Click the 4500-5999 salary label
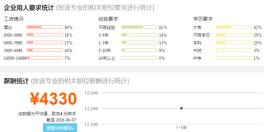Screen dimensions: 264x132 [x=13, y=35]
